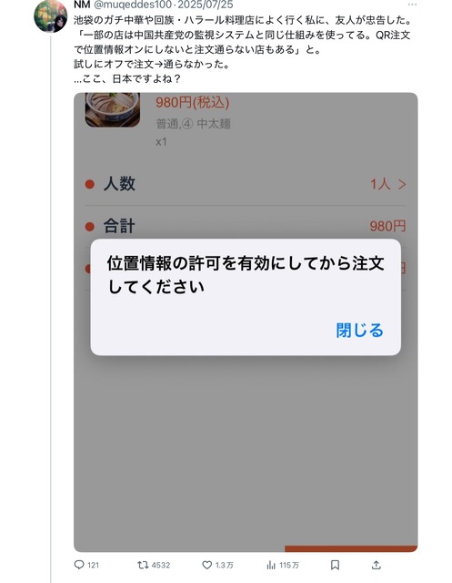This screenshot has height=583, width=452.
Task: Open the attached screenshot image
Action: pos(246,322)
